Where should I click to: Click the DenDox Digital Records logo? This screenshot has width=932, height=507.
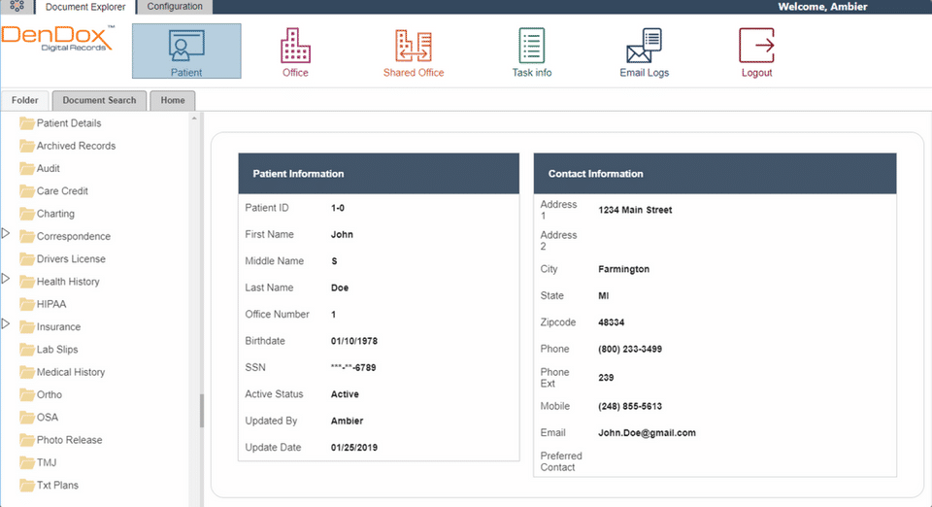coord(57,39)
